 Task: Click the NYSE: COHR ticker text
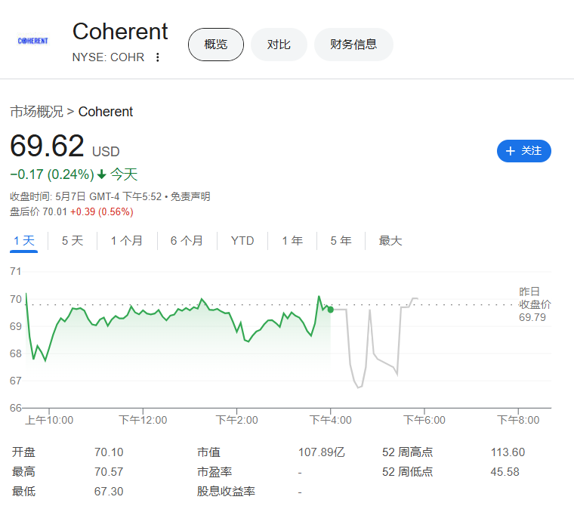pyautogui.click(x=108, y=57)
